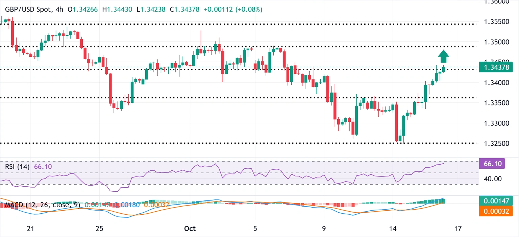
Task: Click the green upward arrow on the chart
Action: pos(444,56)
